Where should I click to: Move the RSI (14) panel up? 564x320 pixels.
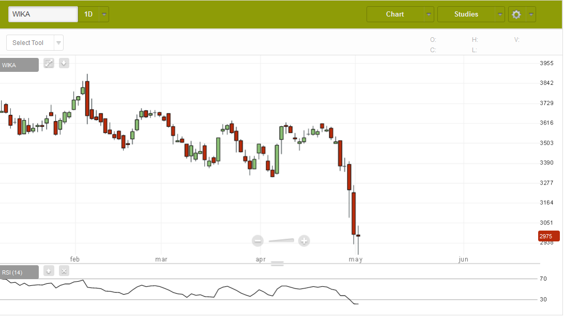pyautogui.click(x=49, y=271)
